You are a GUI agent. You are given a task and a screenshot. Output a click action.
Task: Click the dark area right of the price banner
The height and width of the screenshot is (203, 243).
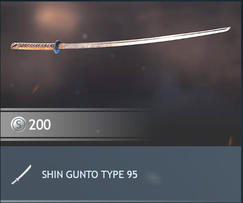[197, 124]
